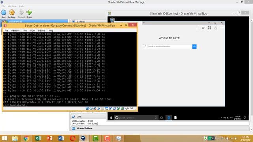The width and height of the screenshot is (253, 142).
Task: Open File menu in VirtualBox Manager
Action: pyautogui.click(x=3, y=6)
